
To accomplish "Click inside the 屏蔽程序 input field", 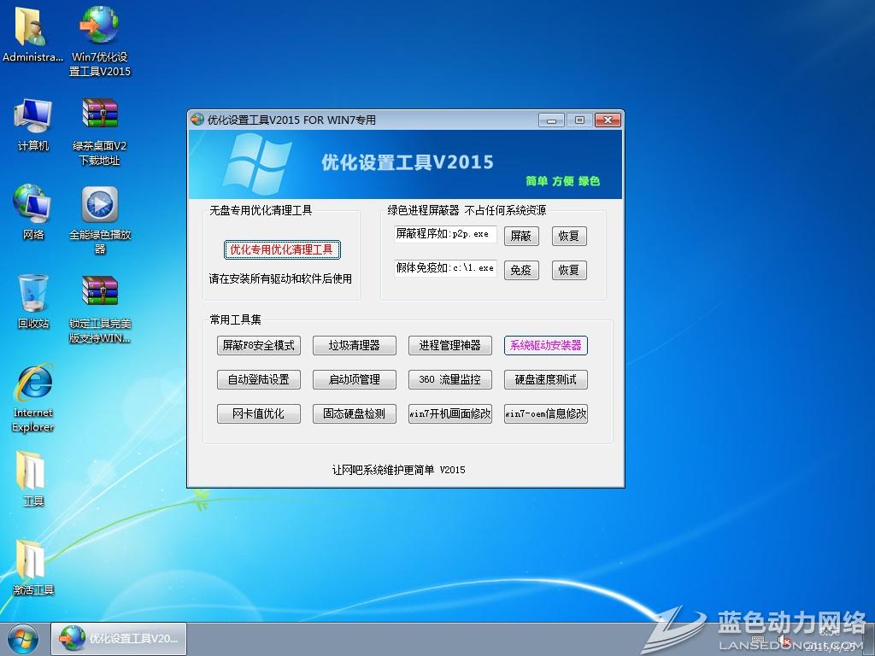I will (444, 235).
